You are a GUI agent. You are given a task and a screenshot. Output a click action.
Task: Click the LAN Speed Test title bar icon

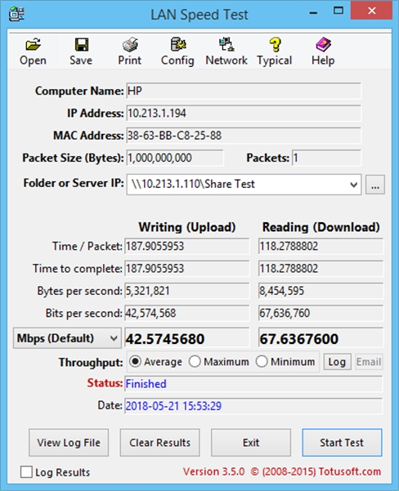(x=16, y=14)
